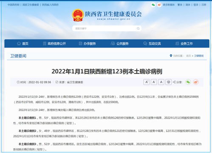Click the magnifier search icon

tap(138, 28)
